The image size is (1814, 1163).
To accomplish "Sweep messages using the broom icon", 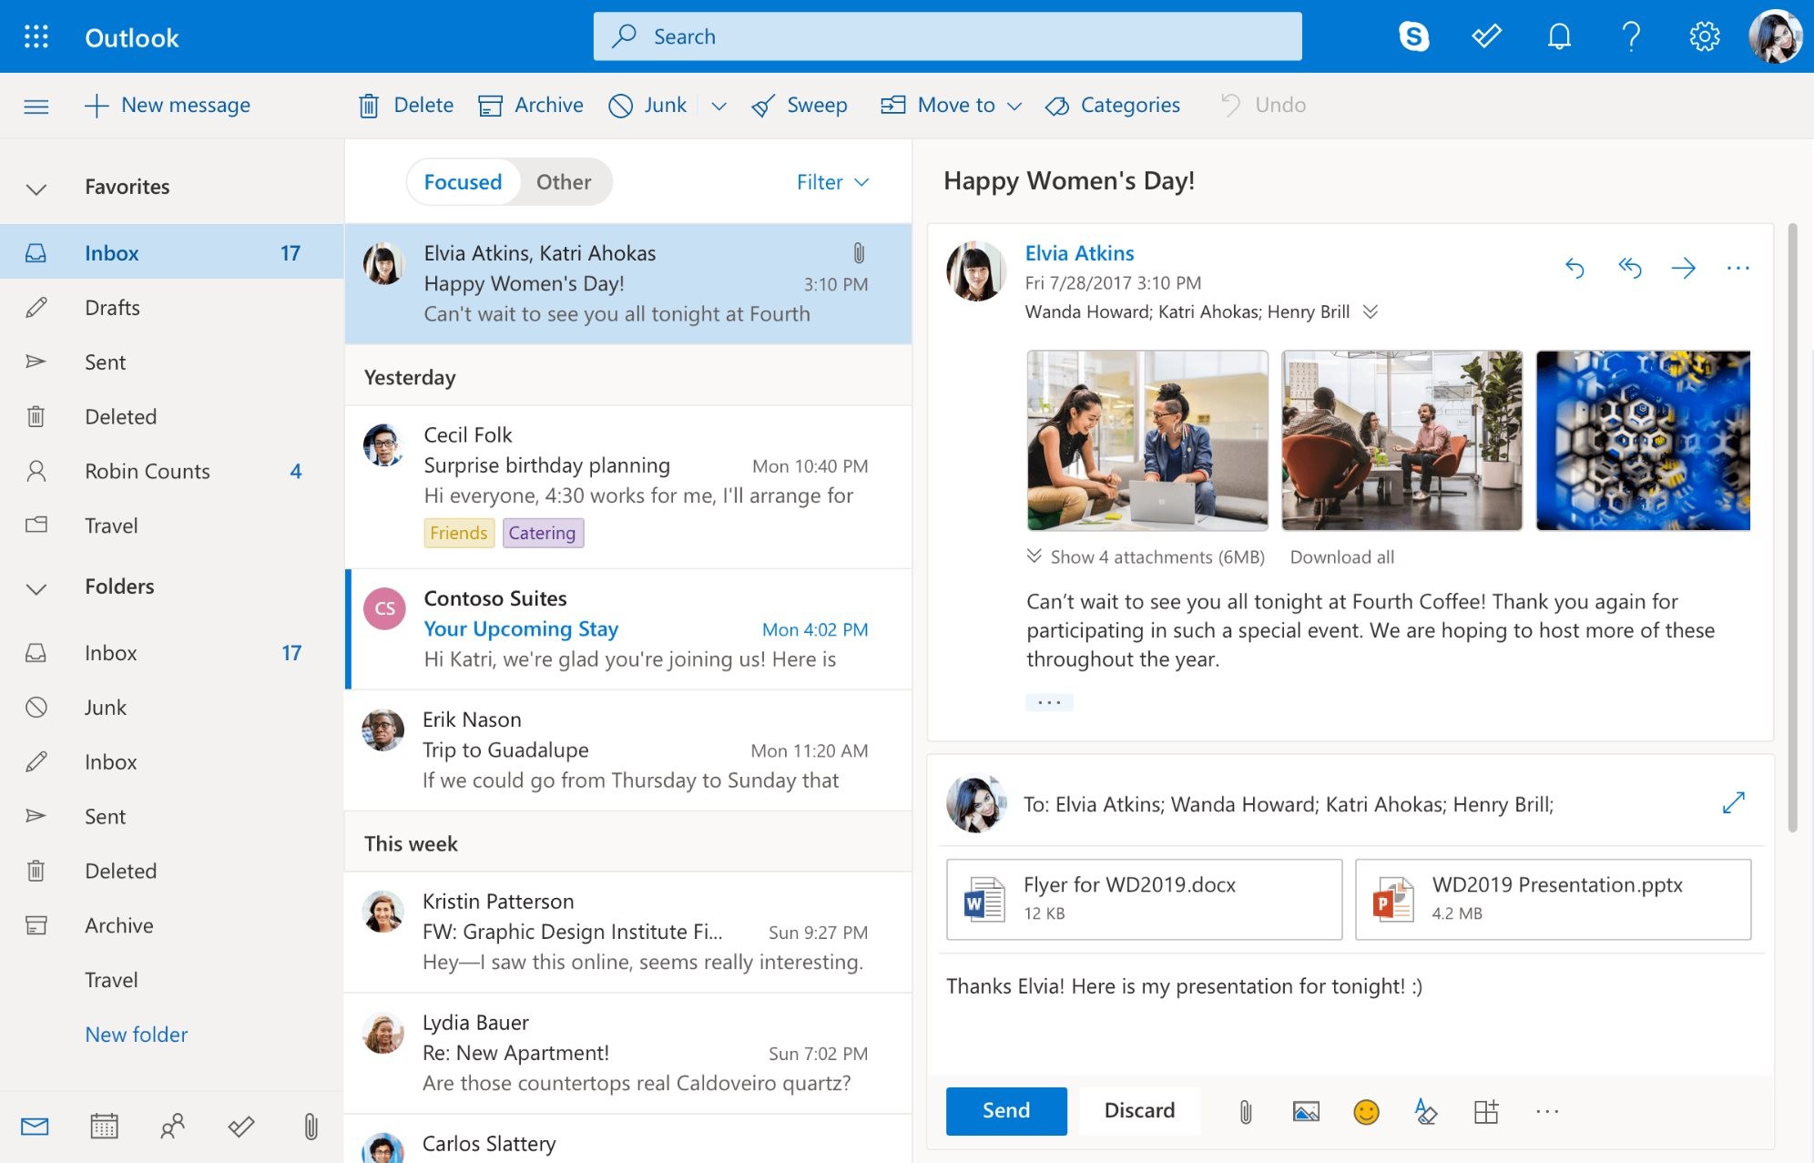I will [x=799, y=105].
